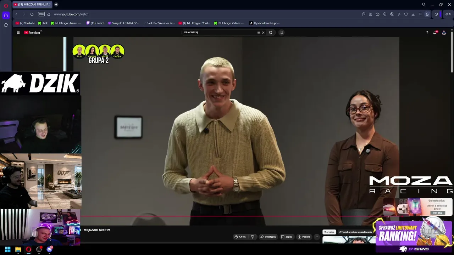Open NEEXcsgo Videos bookmark
Screen dimensions: 454x255
[229, 23]
